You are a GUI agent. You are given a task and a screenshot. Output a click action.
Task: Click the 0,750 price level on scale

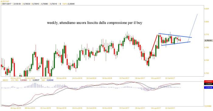click(x=207, y=47)
